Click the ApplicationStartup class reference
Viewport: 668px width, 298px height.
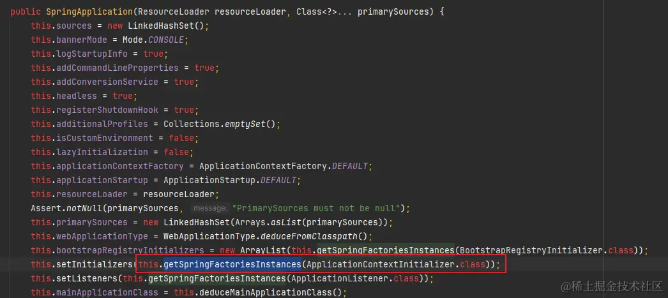pos(209,181)
